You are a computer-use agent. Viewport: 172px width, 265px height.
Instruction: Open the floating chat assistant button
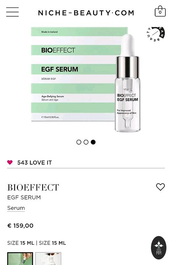tap(159, 248)
